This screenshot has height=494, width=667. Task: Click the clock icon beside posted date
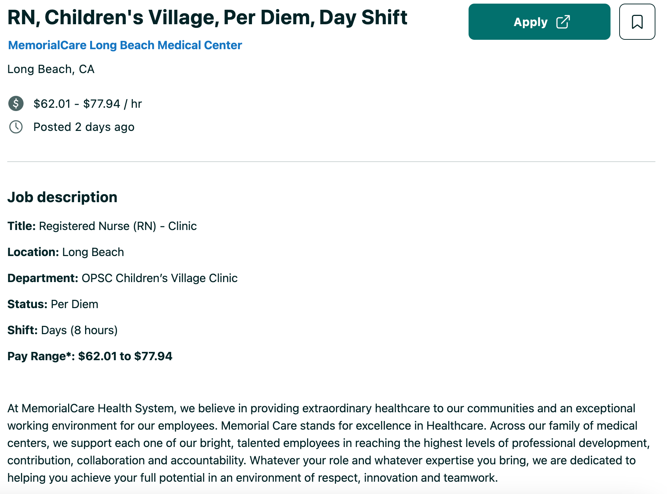click(x=16, y=127)
